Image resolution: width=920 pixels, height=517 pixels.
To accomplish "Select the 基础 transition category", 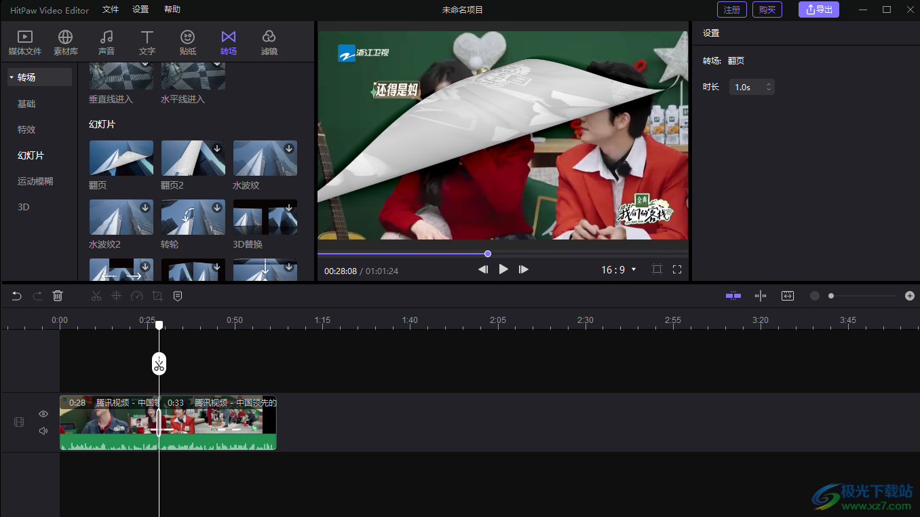I will coord(26,104).
